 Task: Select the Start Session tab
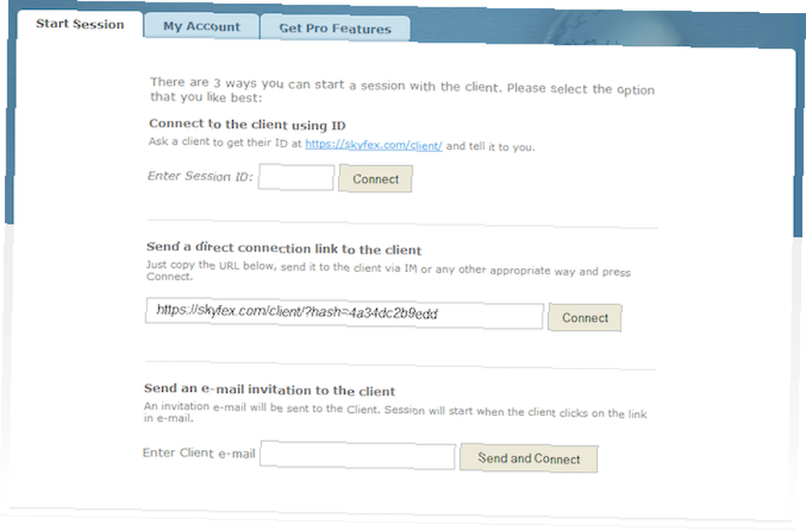point(80,24)
